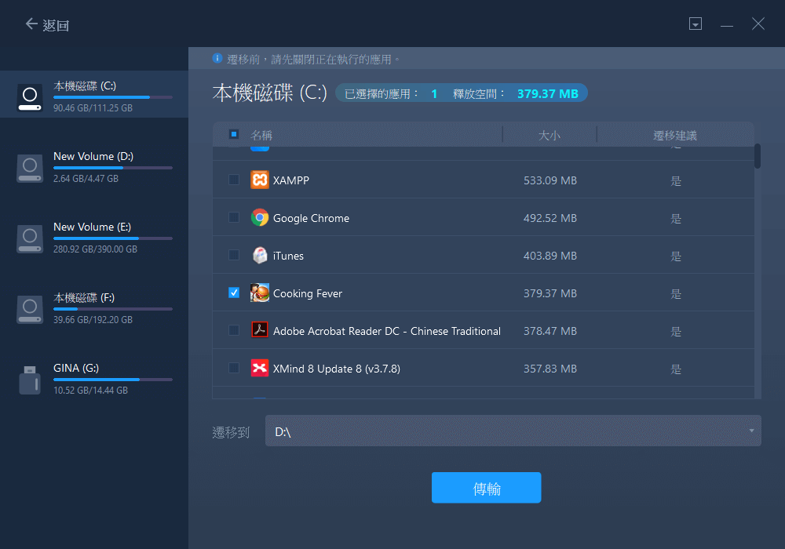Click the 357.83 MB size value
The height and width of the screenshot is (549, 785).
(x=550, y=369)
